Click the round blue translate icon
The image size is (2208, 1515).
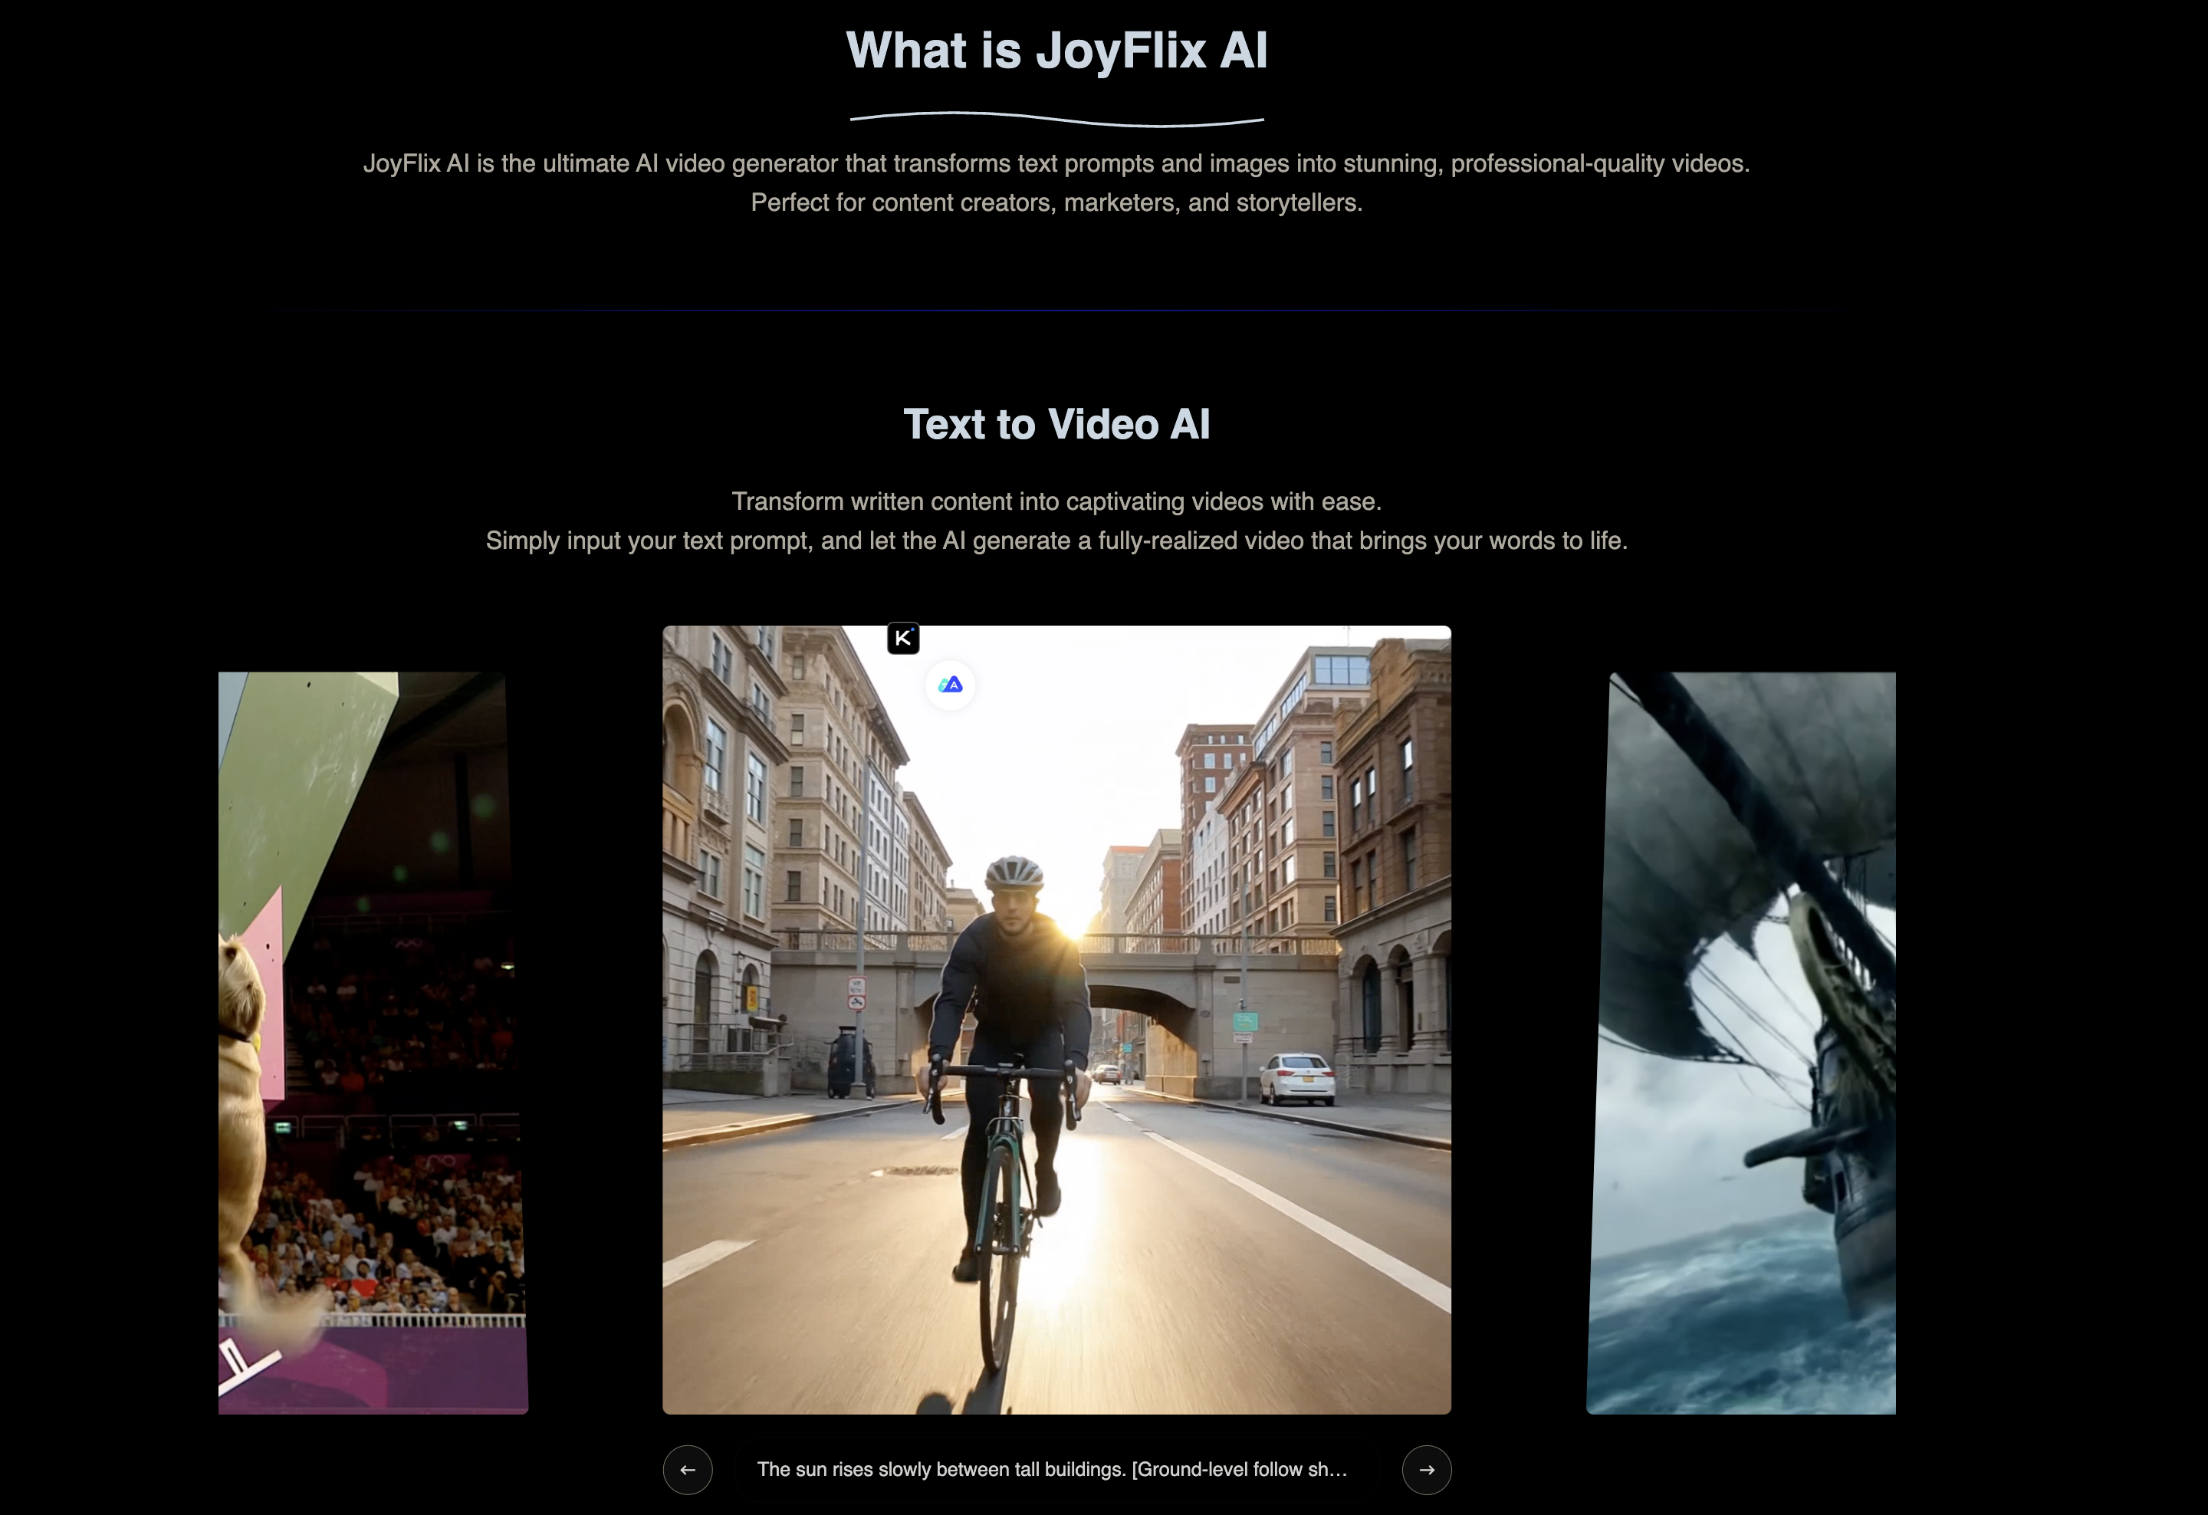950,685
